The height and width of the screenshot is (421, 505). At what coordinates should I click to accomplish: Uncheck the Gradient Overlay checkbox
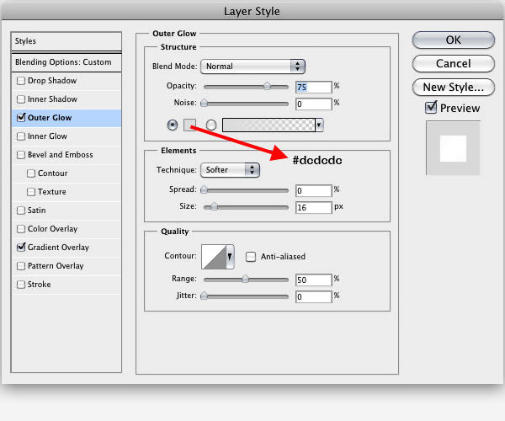(21, 248)
